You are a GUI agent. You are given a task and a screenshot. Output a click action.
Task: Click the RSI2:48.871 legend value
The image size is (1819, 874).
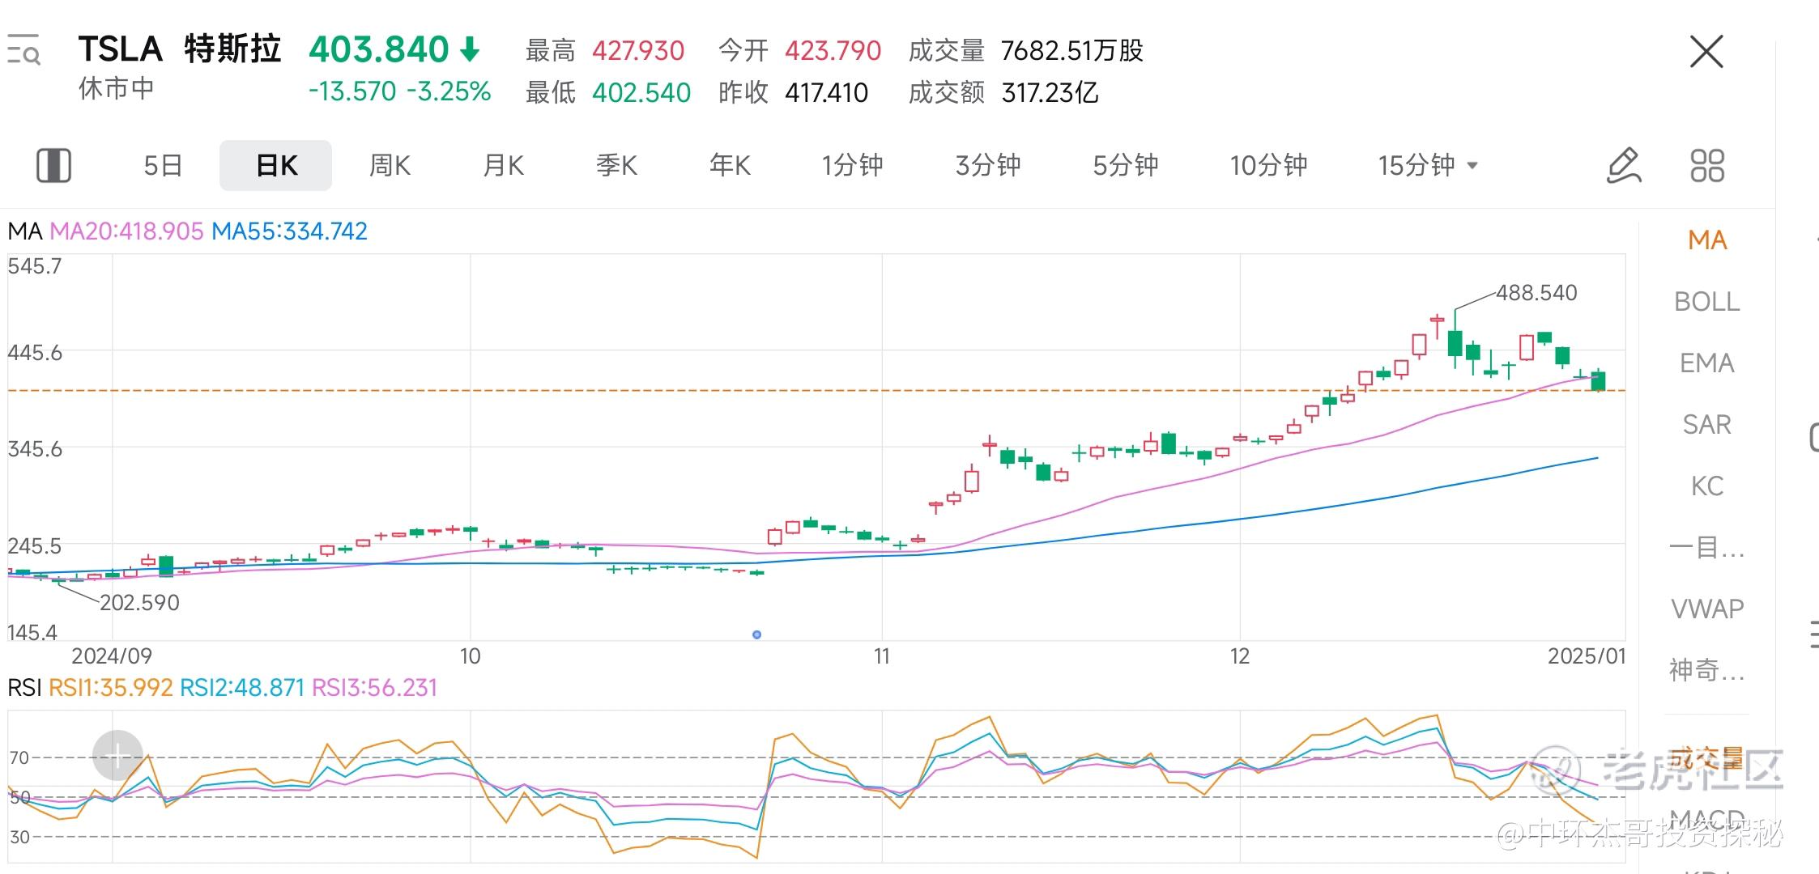point(242,688)
